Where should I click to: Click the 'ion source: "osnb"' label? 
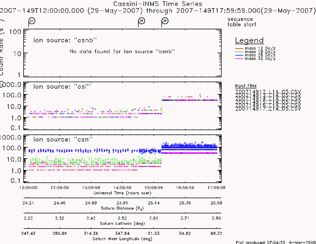tap(65, 40)
